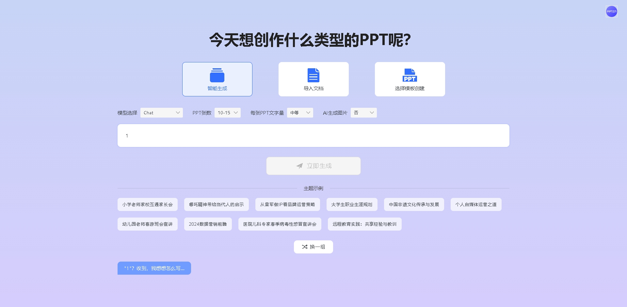
Task: Click the paper plane send icon
Action: tap(299, 166)
